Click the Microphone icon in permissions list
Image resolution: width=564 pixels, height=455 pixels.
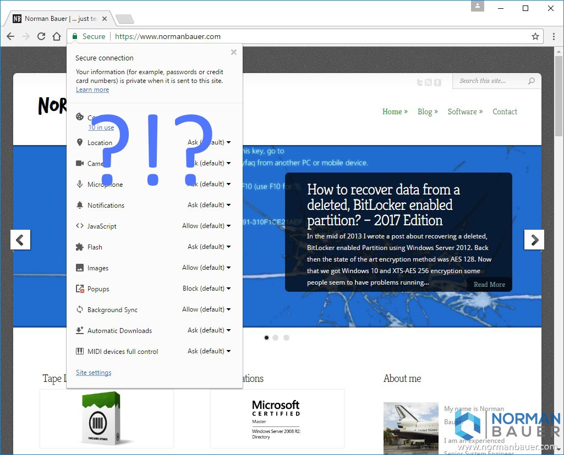pyautogui.click(x=80, y=184)
